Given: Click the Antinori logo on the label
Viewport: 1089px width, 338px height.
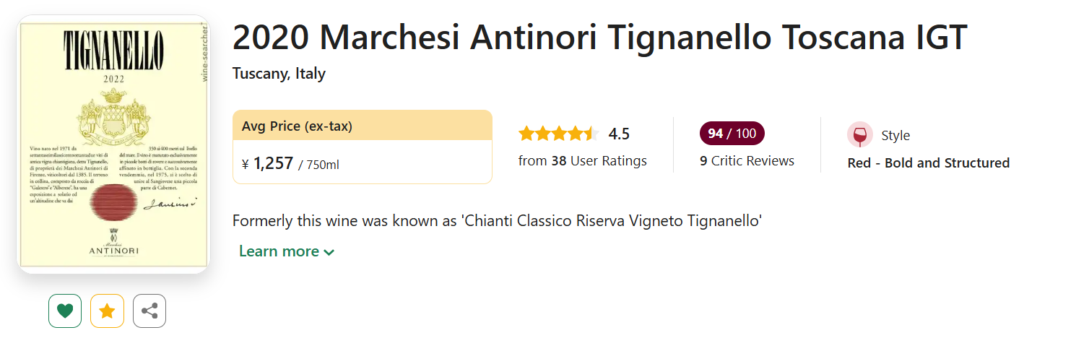Looking at the screenshot, I should pyautogui.click(x=113, y=244).
